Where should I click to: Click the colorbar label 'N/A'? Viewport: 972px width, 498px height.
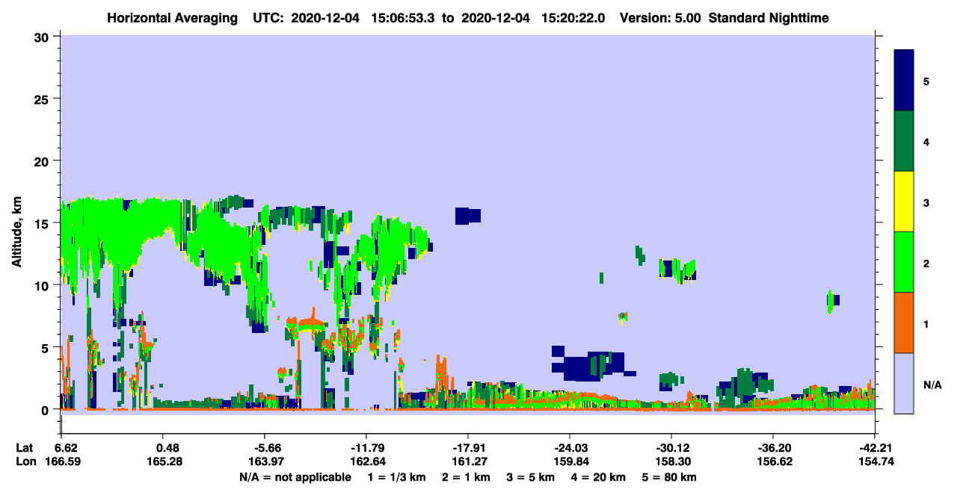(x=932, y=385)
